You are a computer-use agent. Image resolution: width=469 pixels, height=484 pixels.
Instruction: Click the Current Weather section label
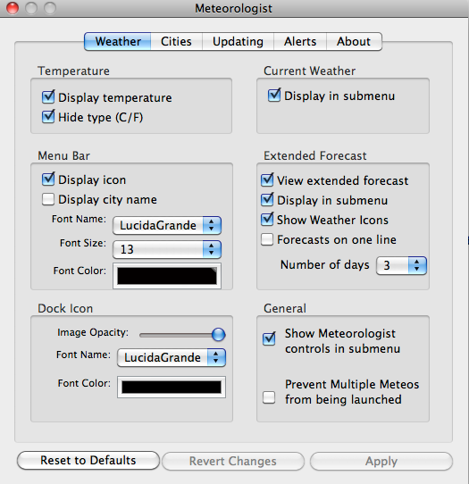click(309, 71)
